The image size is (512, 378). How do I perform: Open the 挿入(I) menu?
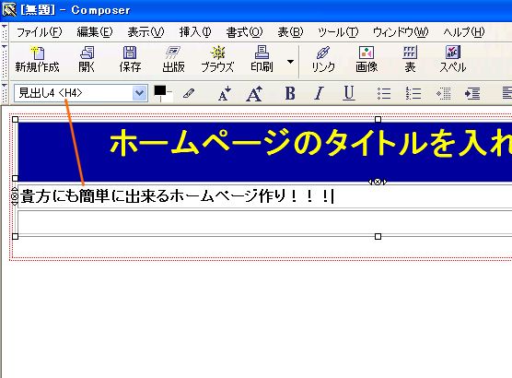point(195,32)
